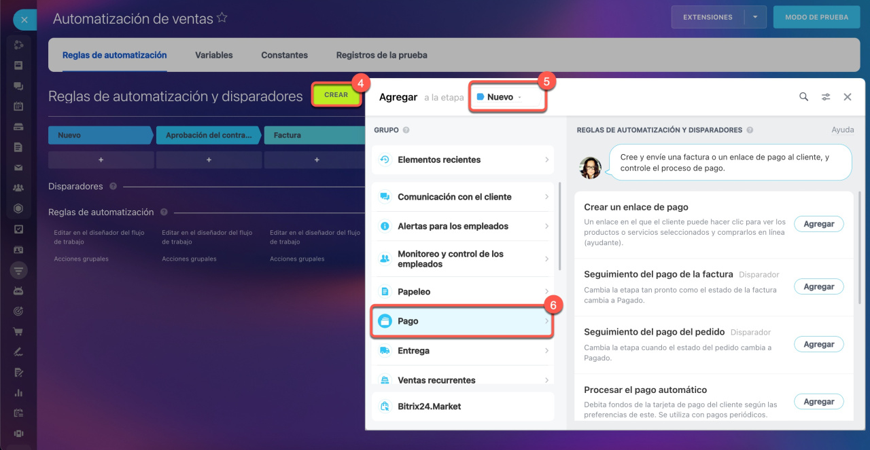This screenshot has height=450, width=870.
Task: Open the tasks checkmark icon in sidebar
Action: pos(18,229)
